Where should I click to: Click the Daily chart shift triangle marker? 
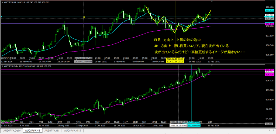tap(212, 66)
